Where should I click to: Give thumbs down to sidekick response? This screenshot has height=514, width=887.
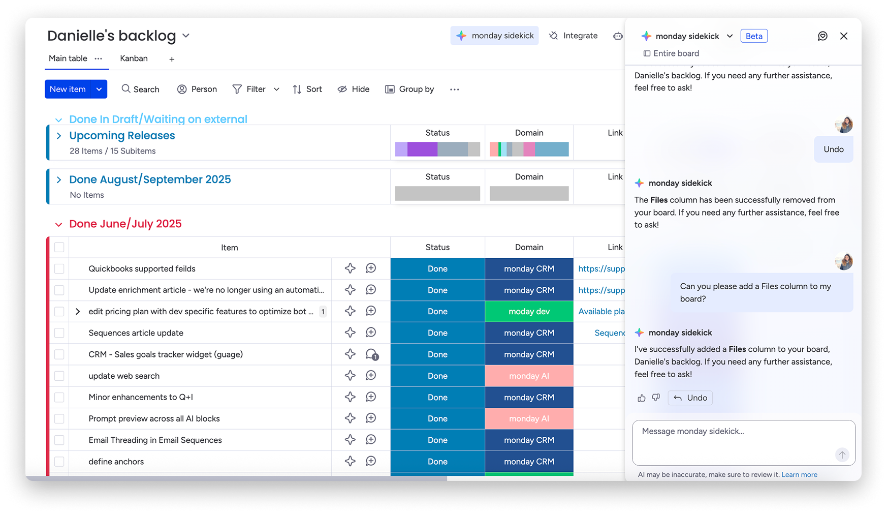[x=656, y=398]
